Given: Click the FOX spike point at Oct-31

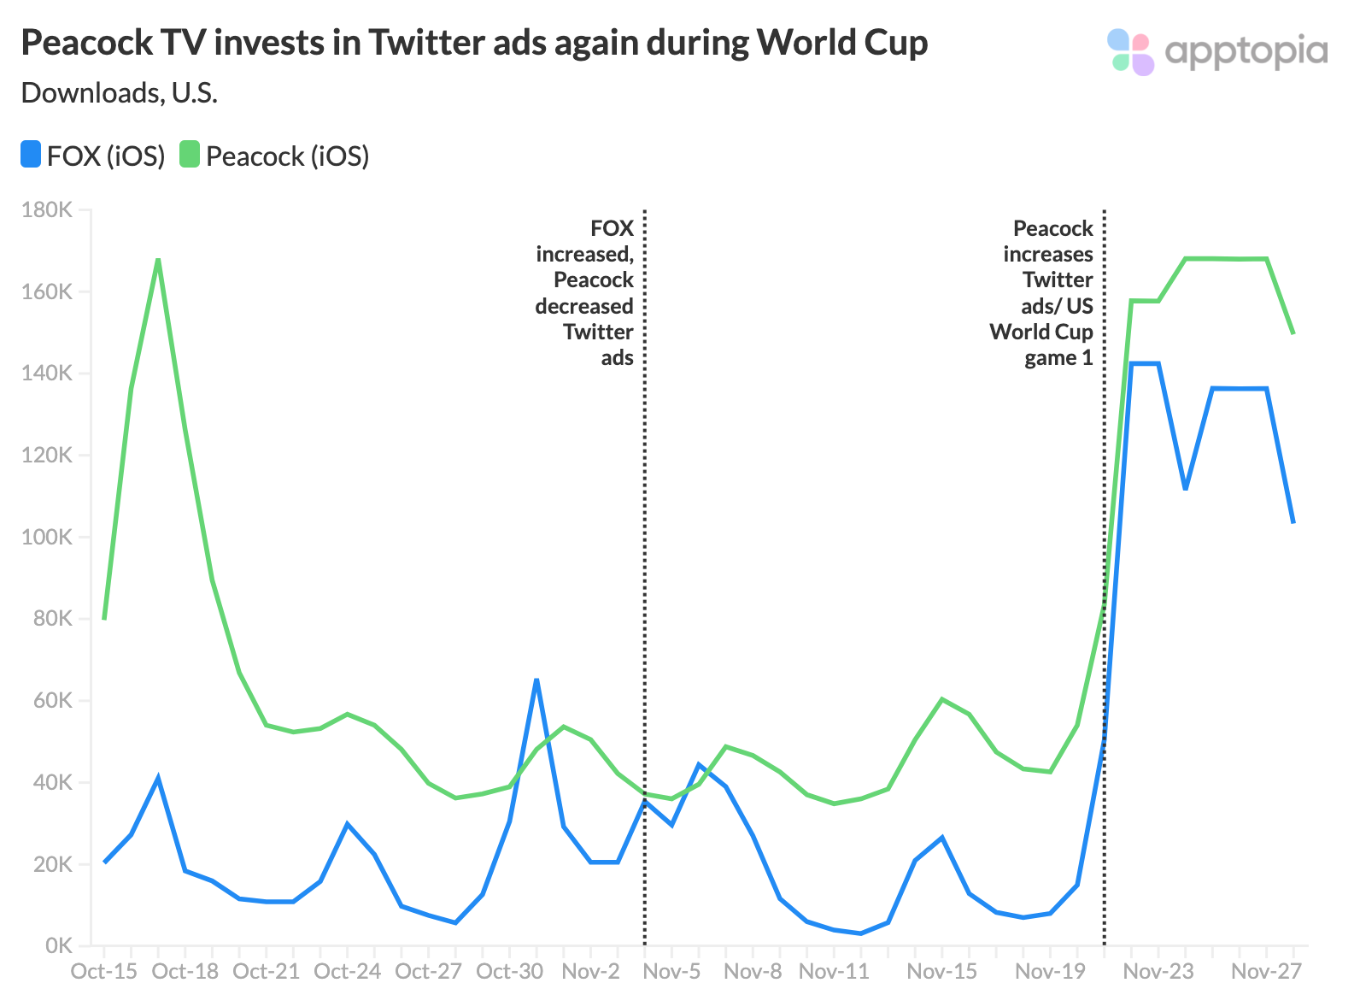Looking at the screenshot, I should [x=536, y=680].
